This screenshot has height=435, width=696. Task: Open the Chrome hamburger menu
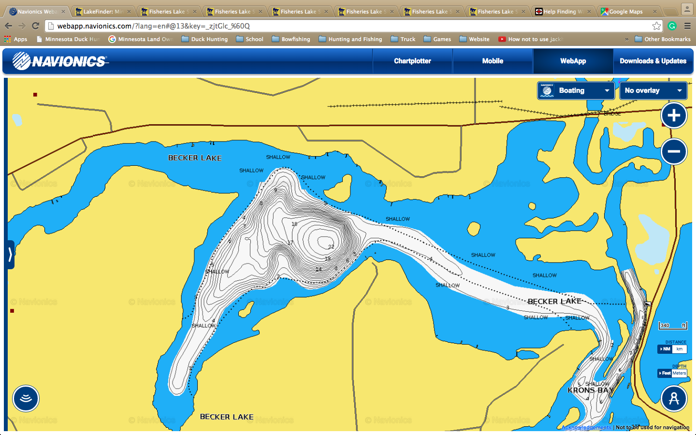(687, 26)
